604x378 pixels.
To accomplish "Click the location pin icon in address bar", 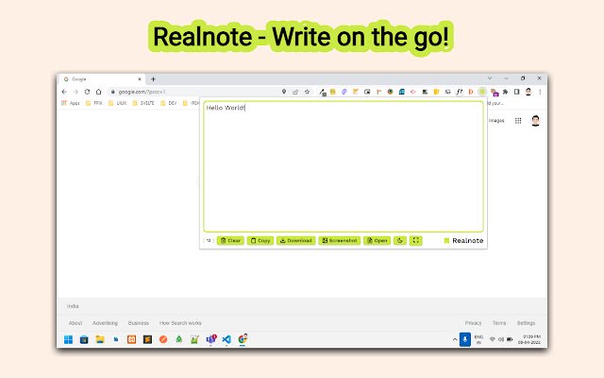I will click(284, 92).
